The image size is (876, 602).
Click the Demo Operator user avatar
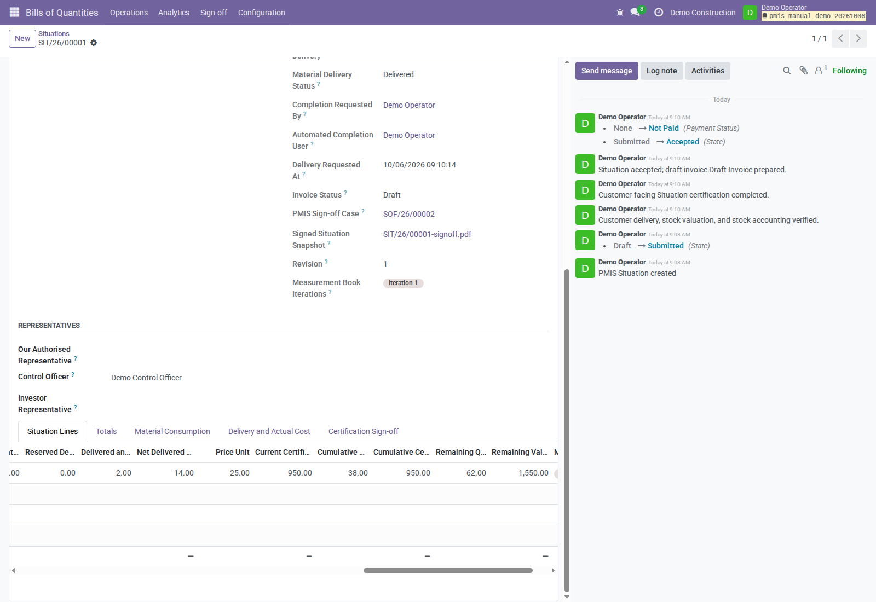(750, 13)
